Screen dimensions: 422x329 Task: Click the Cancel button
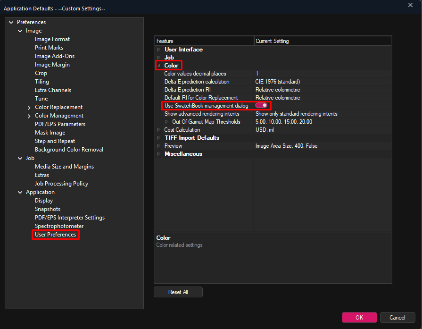click(397, 317)
